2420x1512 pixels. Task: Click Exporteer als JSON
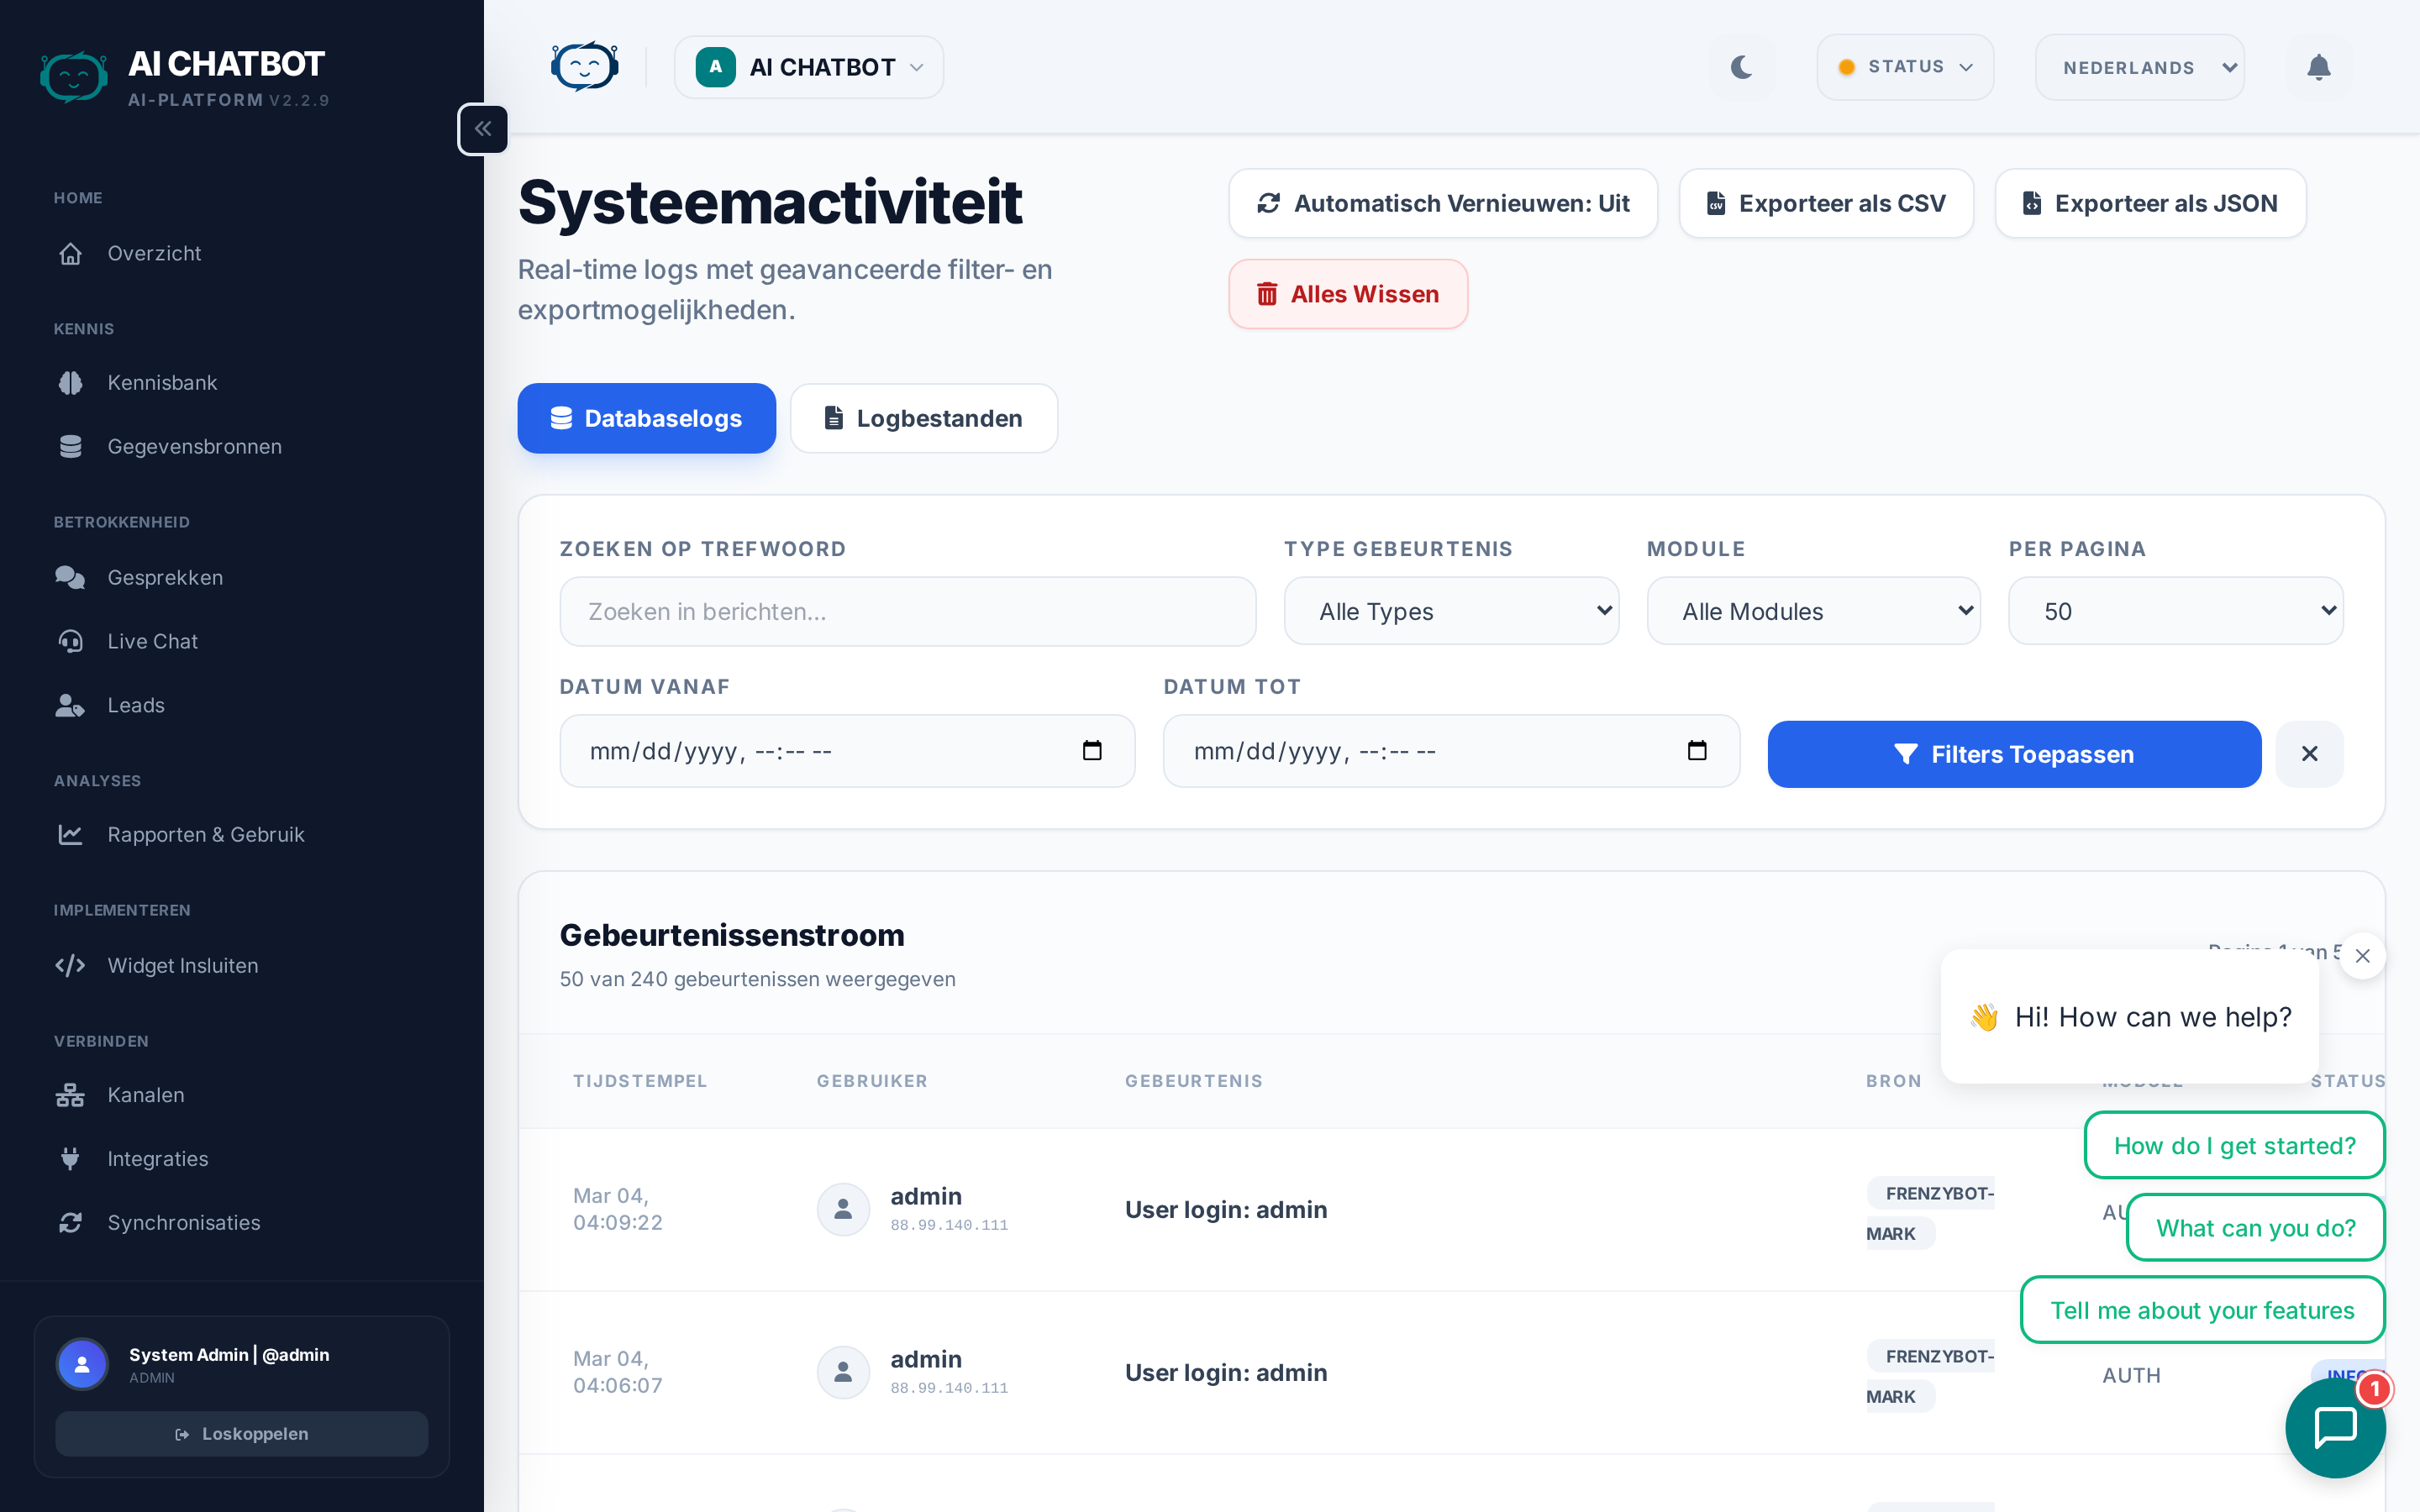(x=2150, y=203)
